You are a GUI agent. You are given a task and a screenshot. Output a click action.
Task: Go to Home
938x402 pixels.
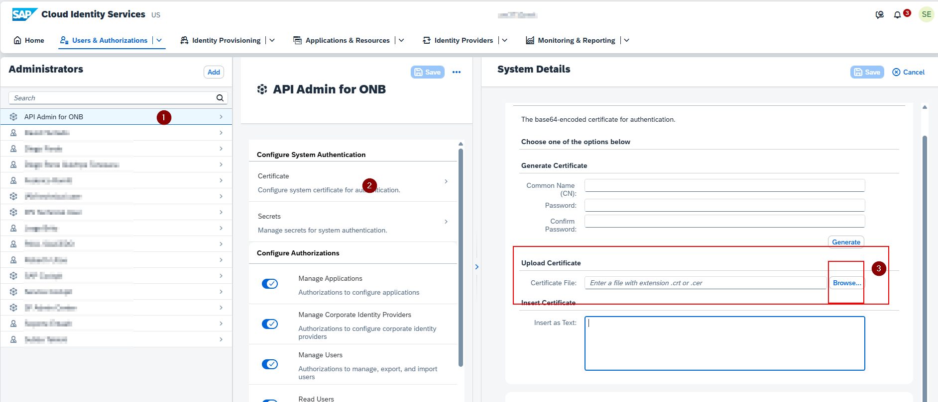point(29,40)
